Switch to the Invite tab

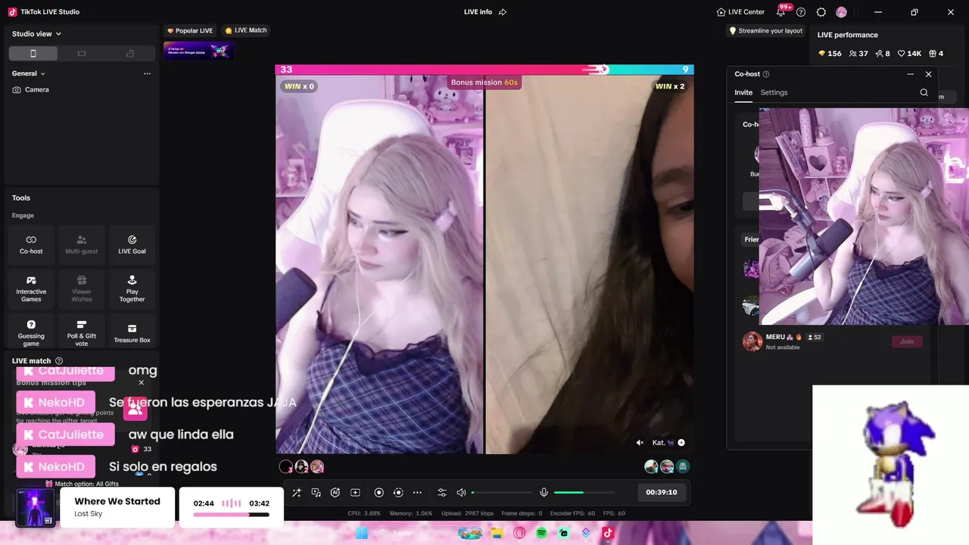[x=743, y=92]
